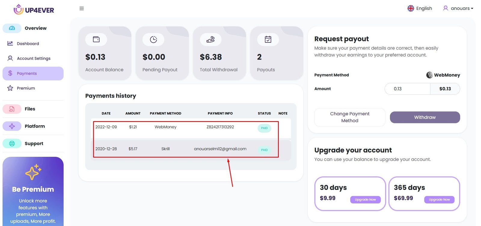The image size is (481, 226).
Task: Click the Account Balance wallet icon
Action: [x=96, y=39]
